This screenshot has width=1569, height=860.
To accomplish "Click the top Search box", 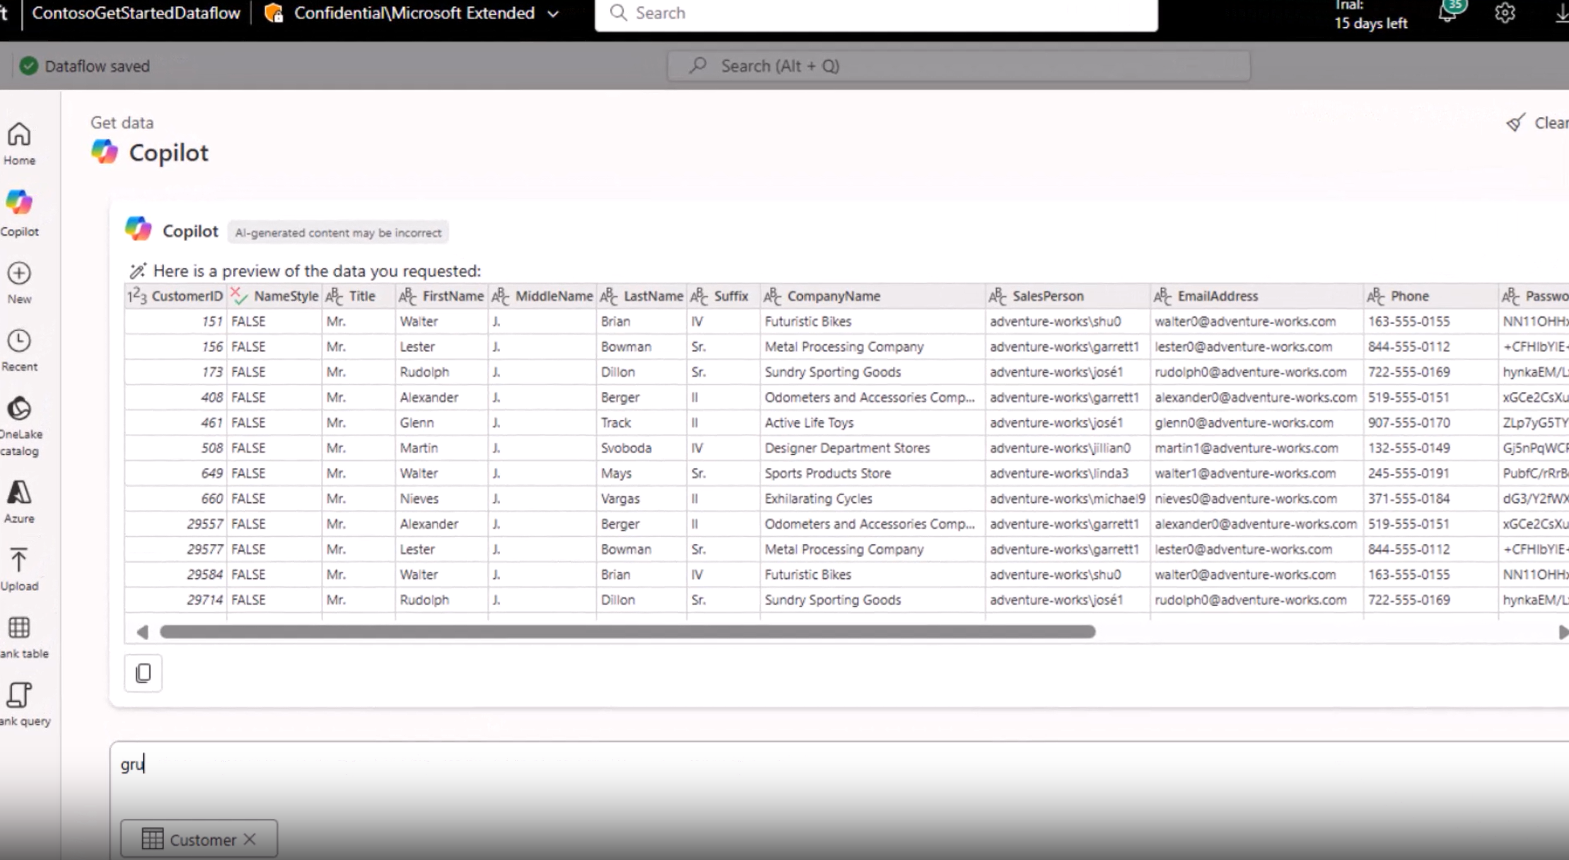I will click(875, 13).
